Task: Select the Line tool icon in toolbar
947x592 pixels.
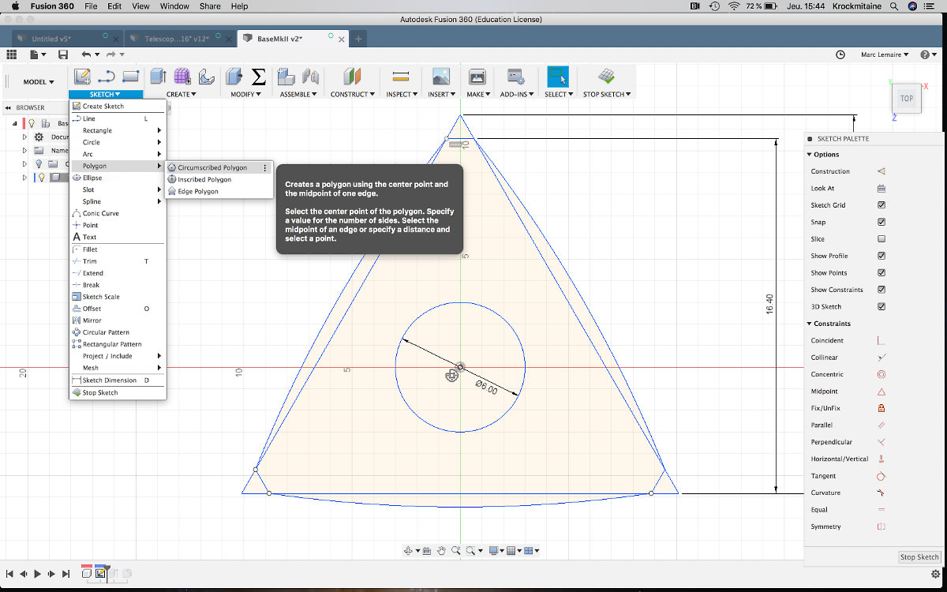Action: coord(107,77)
